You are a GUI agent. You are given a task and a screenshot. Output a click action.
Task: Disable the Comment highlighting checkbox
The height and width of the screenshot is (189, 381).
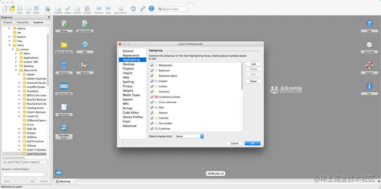point(152,92)
